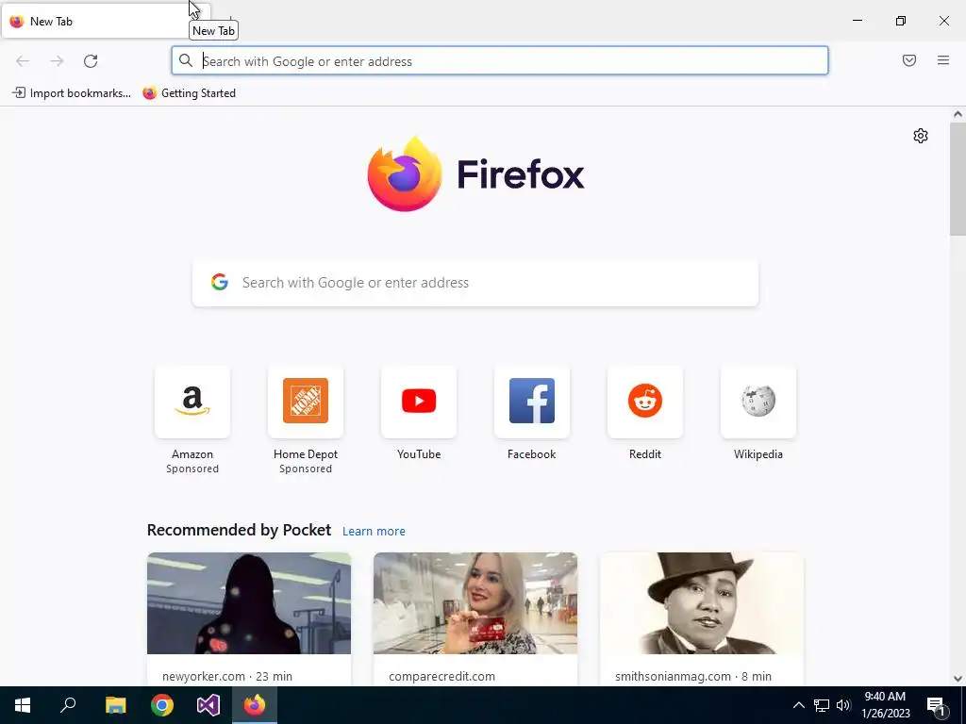Click the newyorker.com · 23 min text
The height and width of the screenshot is (724, 966).
coord(227,676)
